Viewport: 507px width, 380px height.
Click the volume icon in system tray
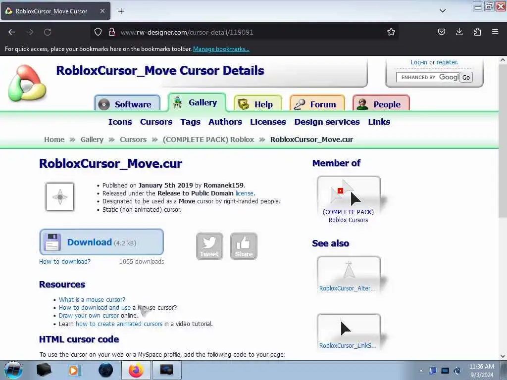[457, 371]
